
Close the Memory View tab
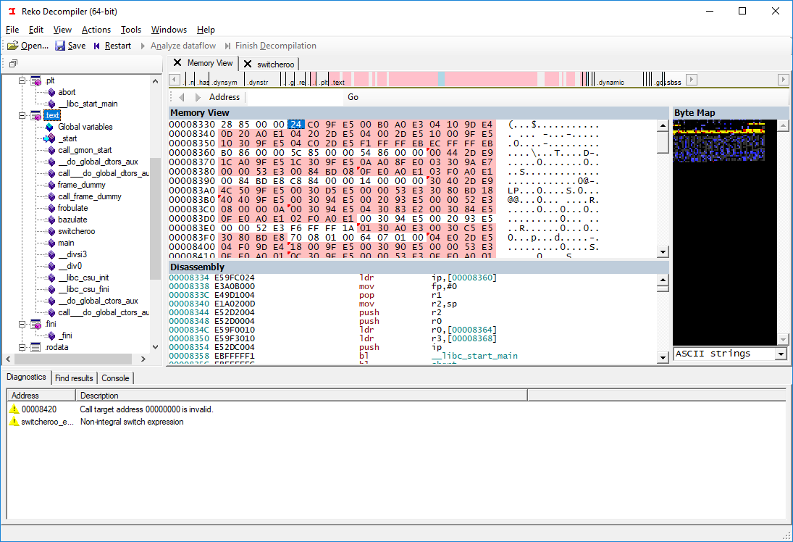point(177,63)
